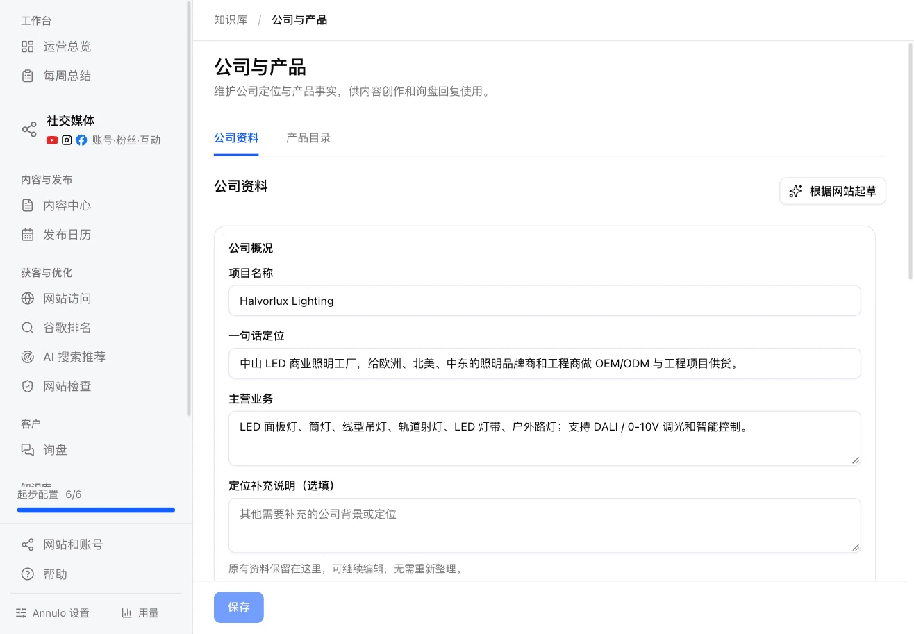Click the 网站和账号 share icon

(x=28, y=544)
